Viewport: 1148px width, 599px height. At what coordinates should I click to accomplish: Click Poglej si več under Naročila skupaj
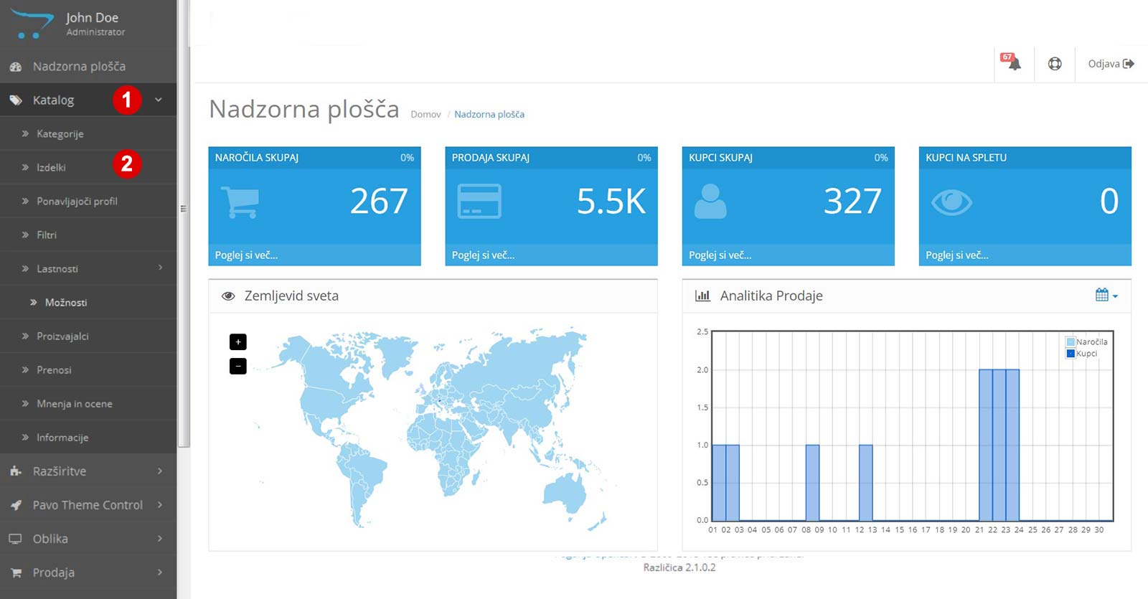pos(246,255)
